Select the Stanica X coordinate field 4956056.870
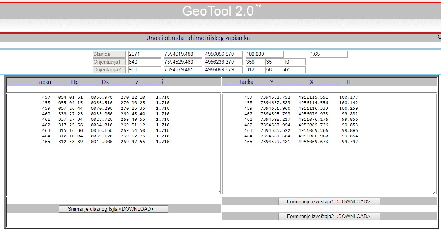 pos(223,54)
